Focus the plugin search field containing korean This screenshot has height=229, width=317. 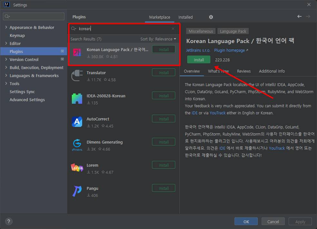124,29
